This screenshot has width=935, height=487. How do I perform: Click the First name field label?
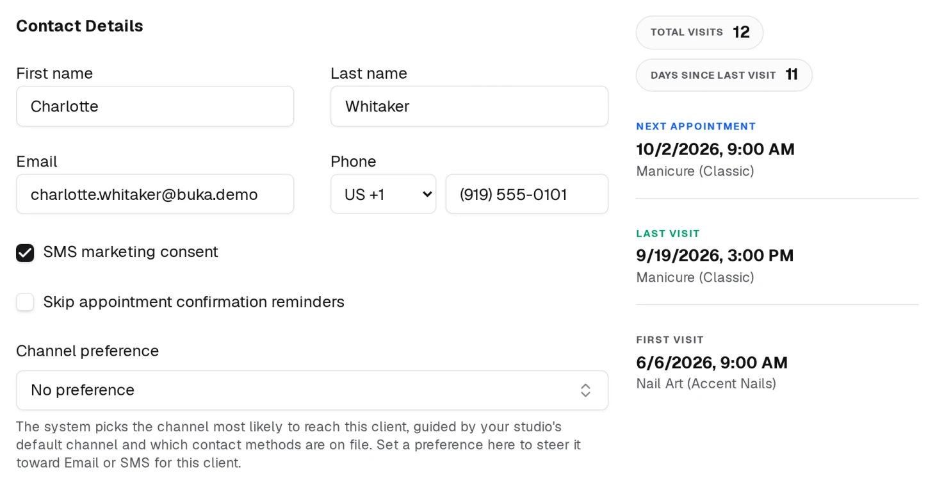click(x=54, y=74)
